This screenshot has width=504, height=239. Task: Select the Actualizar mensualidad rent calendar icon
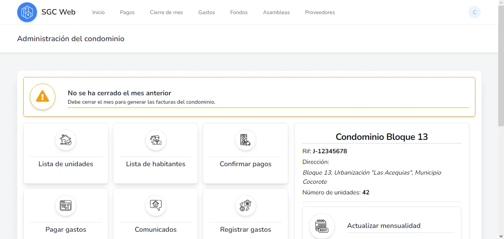tap(321, 226)
